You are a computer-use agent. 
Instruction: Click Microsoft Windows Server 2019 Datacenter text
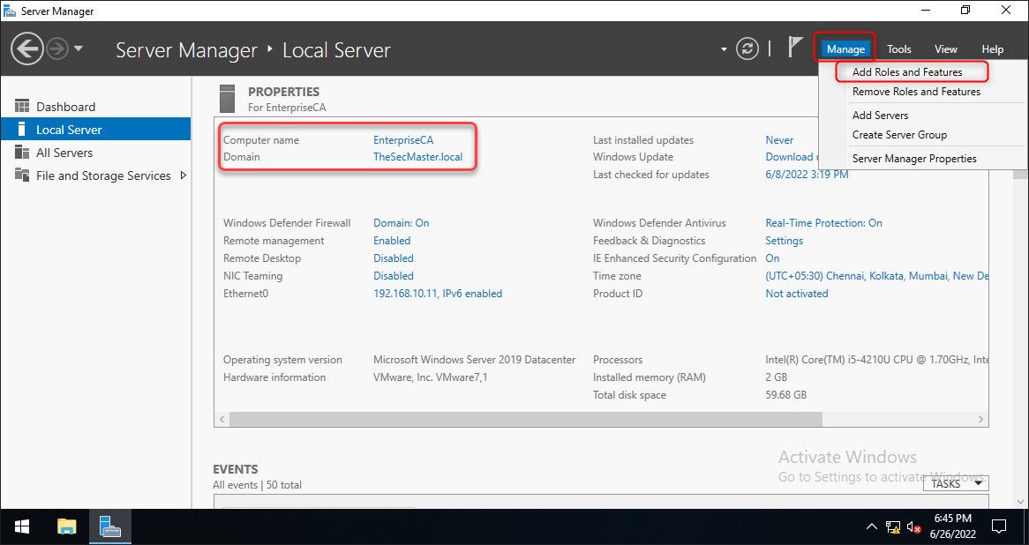pyautogui.click(x=474, y=360)
